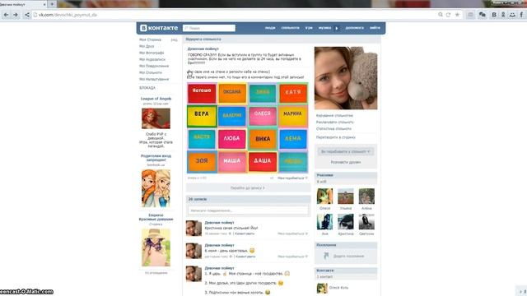Image resolution: width=527 pixels, height=296 pixels.
Task: Click the ВИКА name tile
Action: 263,139
